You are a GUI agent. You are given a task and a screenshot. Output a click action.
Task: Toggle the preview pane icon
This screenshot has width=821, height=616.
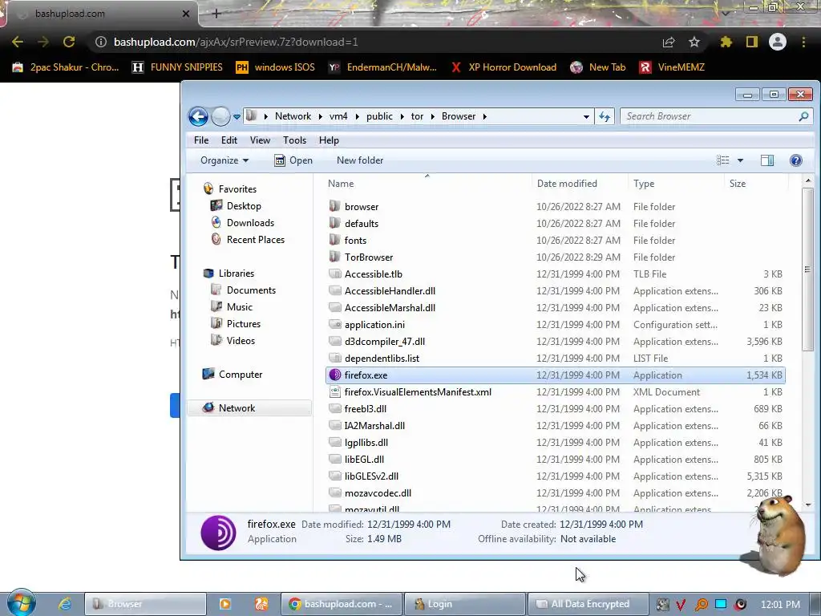(x=767, y=160)
